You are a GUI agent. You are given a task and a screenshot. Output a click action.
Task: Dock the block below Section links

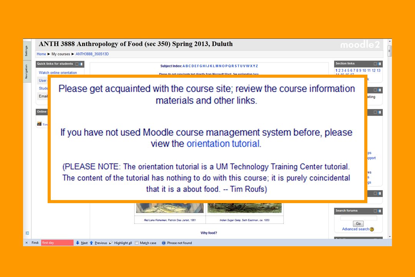click(380, 90)
